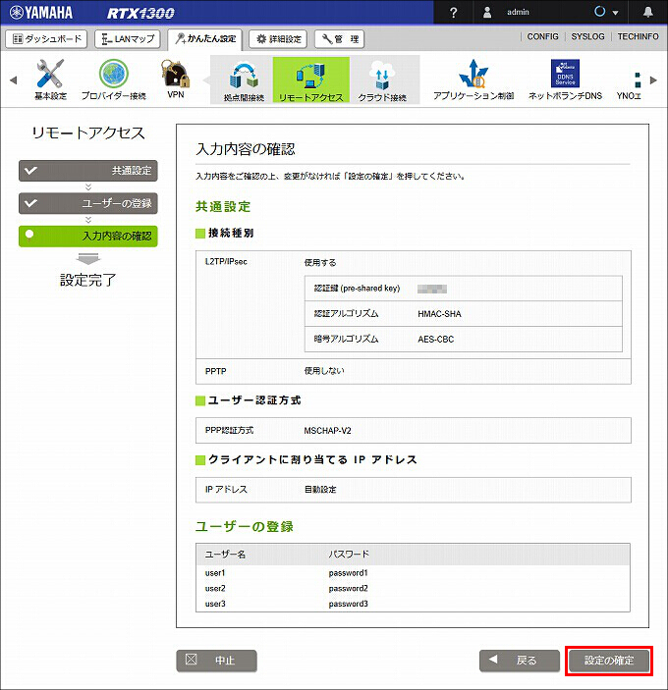Open the SYSLOG link
This screenshot has height=690, width=668.
pyautogui.click(x=587, y=36)
